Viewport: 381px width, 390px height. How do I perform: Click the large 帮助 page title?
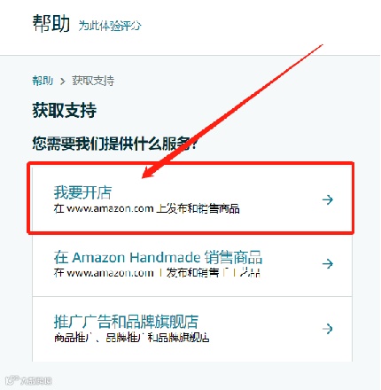(51, 23)
